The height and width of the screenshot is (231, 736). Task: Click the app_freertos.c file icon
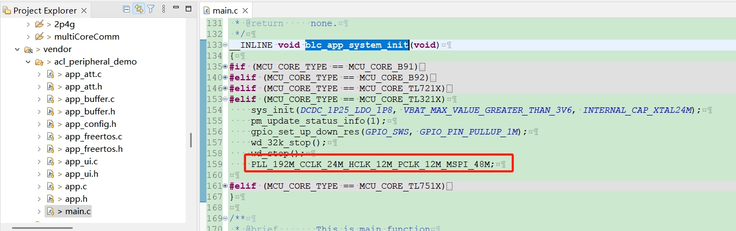pyautogui.click(x=50, y=137)
